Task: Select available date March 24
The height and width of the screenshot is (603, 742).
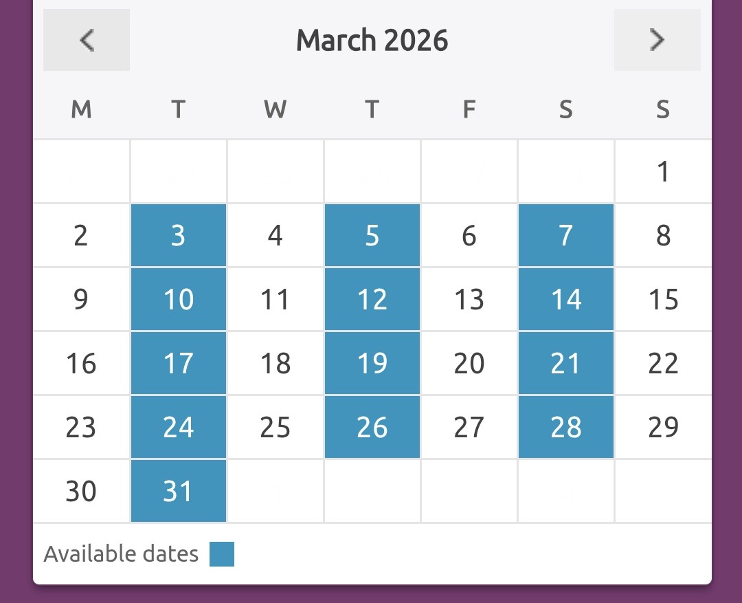Action: [x=179, y=427]
